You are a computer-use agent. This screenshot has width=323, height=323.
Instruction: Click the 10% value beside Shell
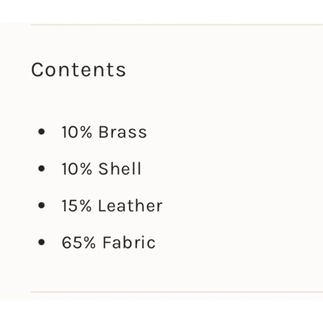point(77,169)
